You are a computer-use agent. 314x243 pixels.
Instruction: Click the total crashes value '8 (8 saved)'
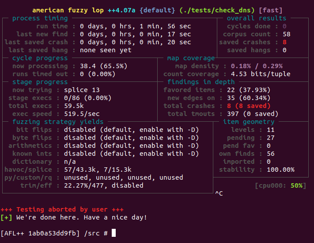(x=249, y=106)
